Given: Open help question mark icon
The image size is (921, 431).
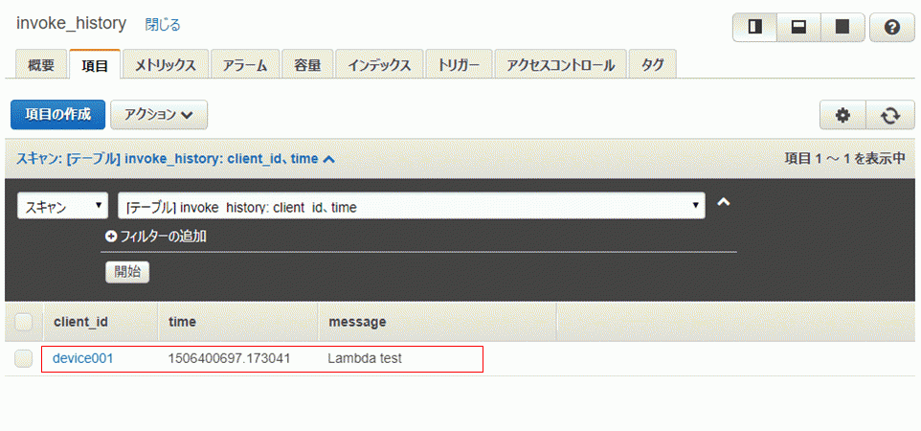Looking at the screenshot, I should [x=891, y=27].
